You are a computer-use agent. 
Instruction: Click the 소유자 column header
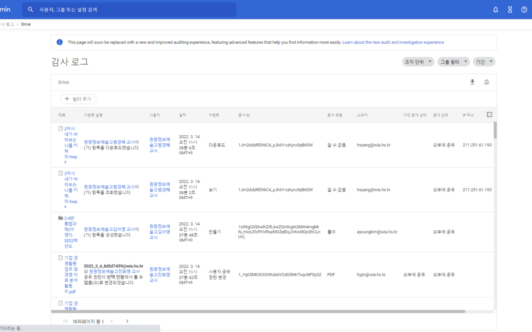coord(362,115)
